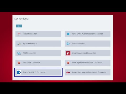Choose Active Directory Authentication Connector label
This screenshot has height=94, width=126.
coord(89,72)
